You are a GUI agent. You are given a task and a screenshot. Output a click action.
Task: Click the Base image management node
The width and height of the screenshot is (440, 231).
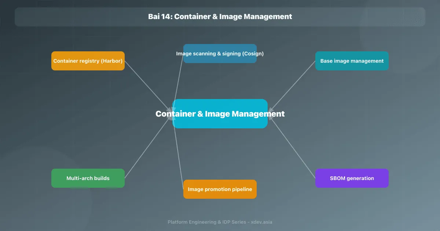(352, 61)
